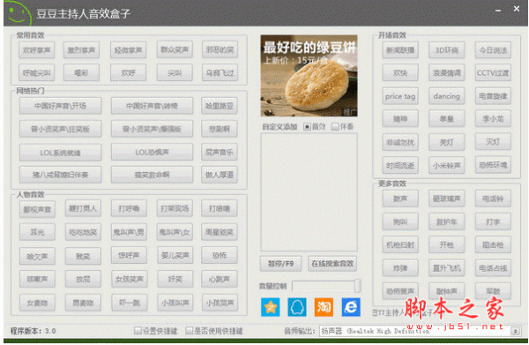Play the 乌鸦飞过 crow sound
Viewport: 529px width, 345px height.
220,72
